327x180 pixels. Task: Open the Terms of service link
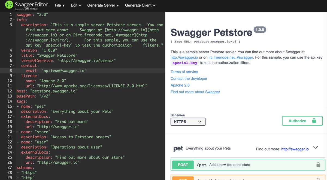(x=184, y=72)
